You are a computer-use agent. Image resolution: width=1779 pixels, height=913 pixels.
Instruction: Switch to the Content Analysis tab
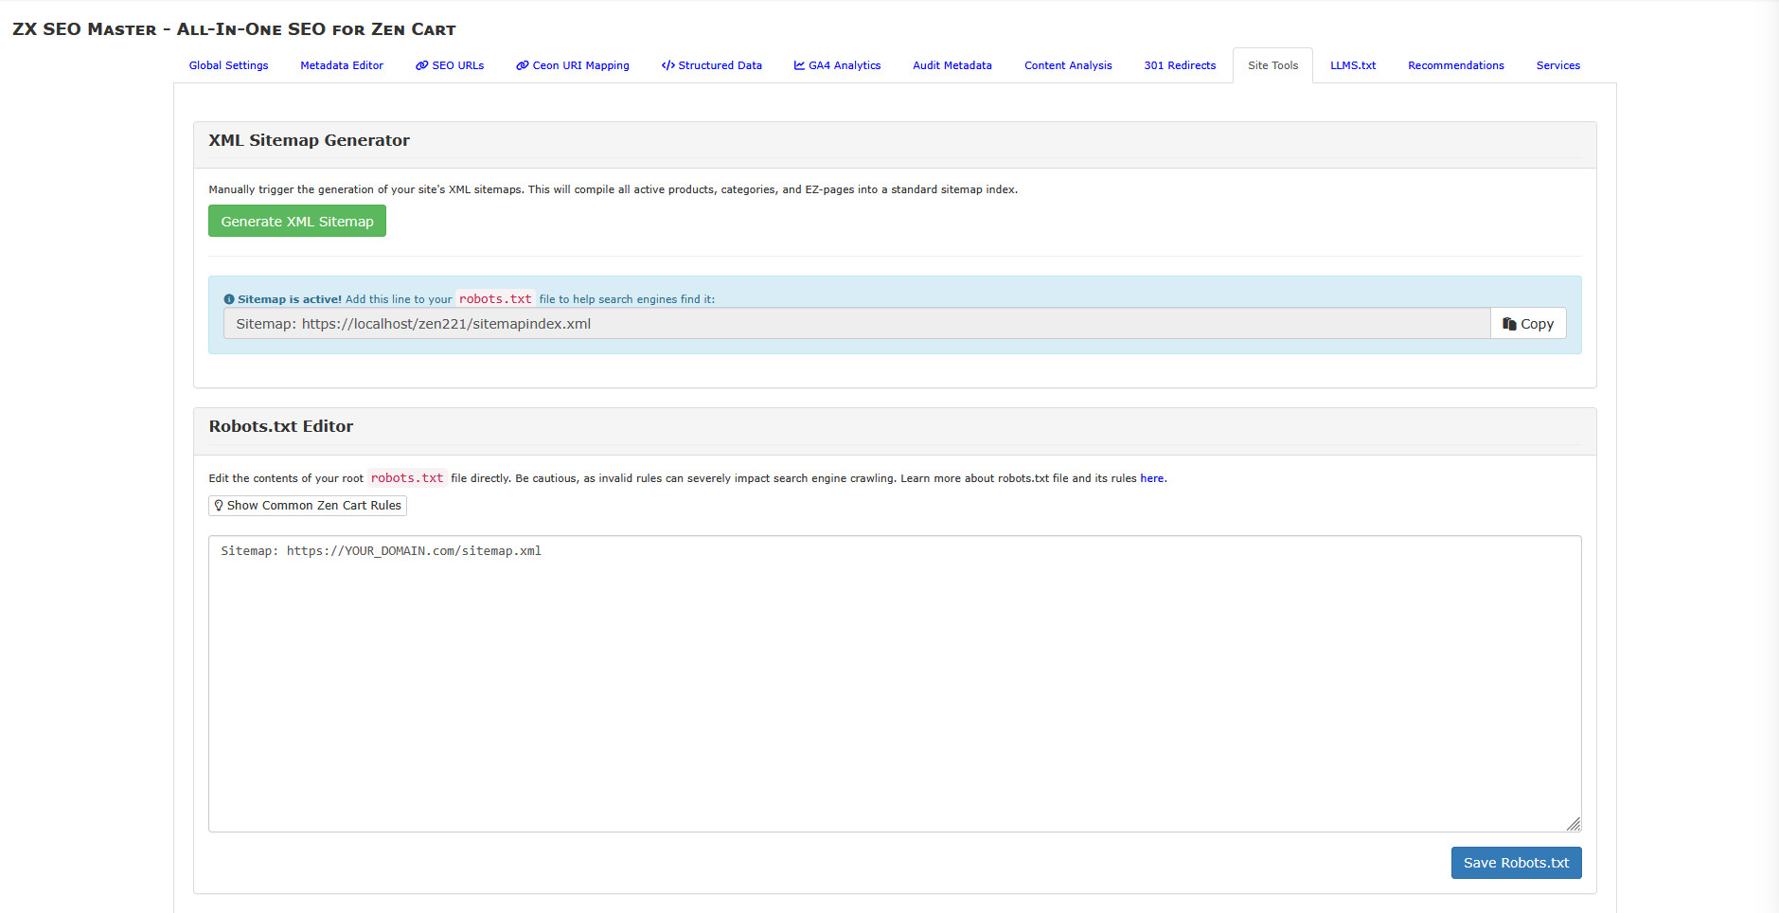(1068, 65)
